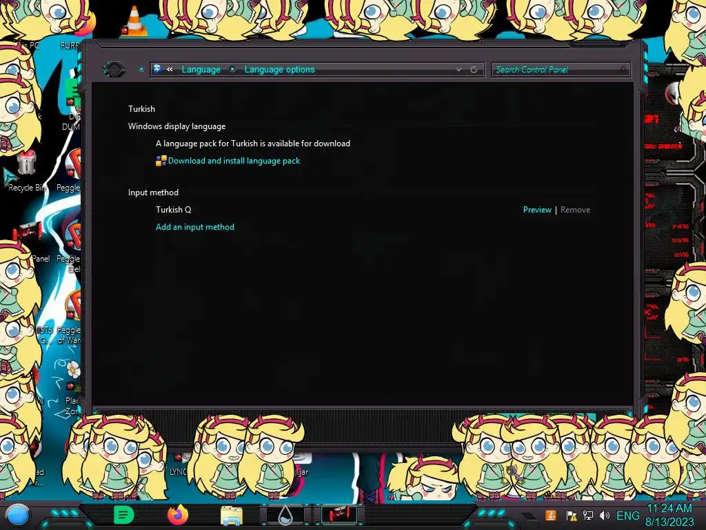Focus the Search Control Panel field

[561, 70]
